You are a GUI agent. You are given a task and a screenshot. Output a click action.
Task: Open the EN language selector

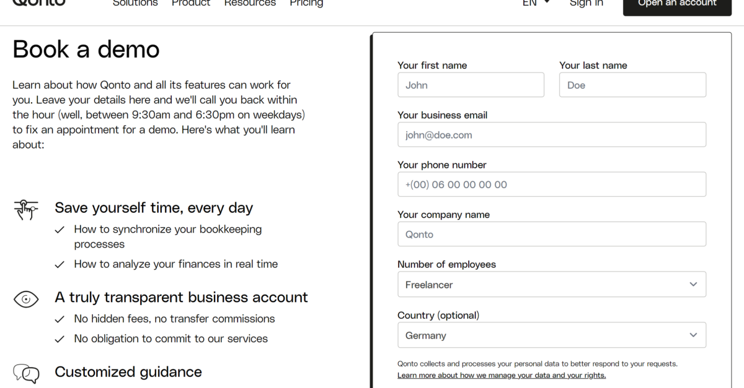(536, 3)
